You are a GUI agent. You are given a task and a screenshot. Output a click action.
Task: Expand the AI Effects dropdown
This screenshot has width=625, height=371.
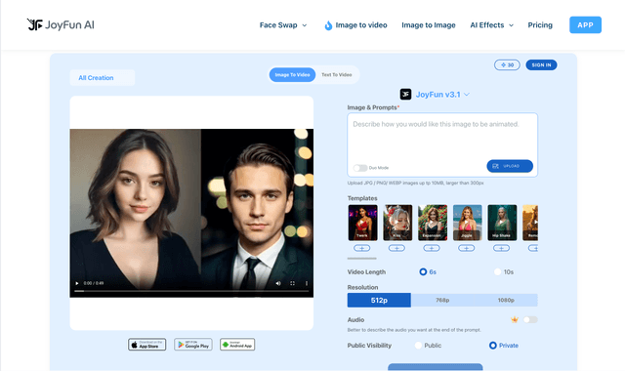click(x=491, y=25)
